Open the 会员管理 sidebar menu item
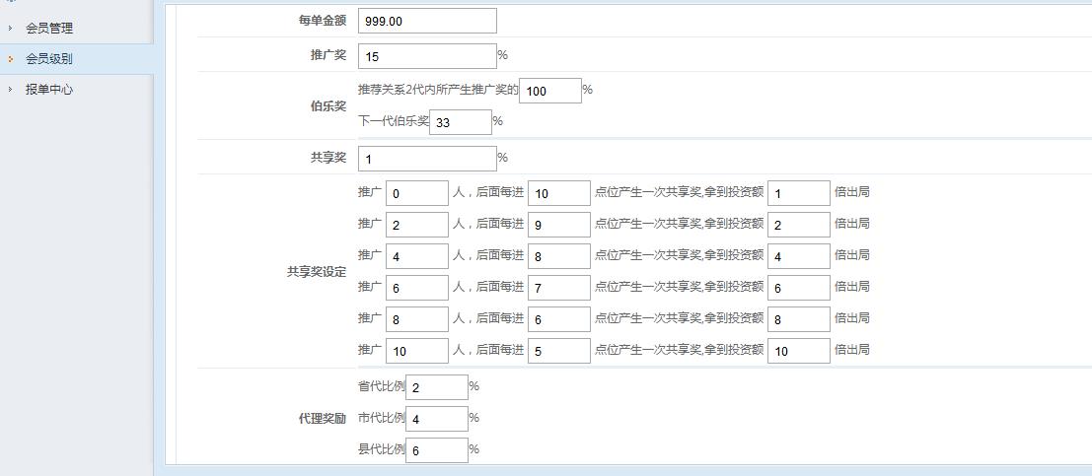Viewport: 1092px width, 476px height. coord(49,29)
